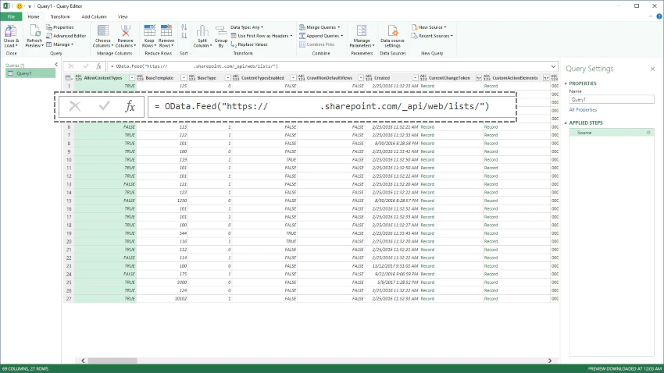Click Use First Row as Headers

point(261,36)
